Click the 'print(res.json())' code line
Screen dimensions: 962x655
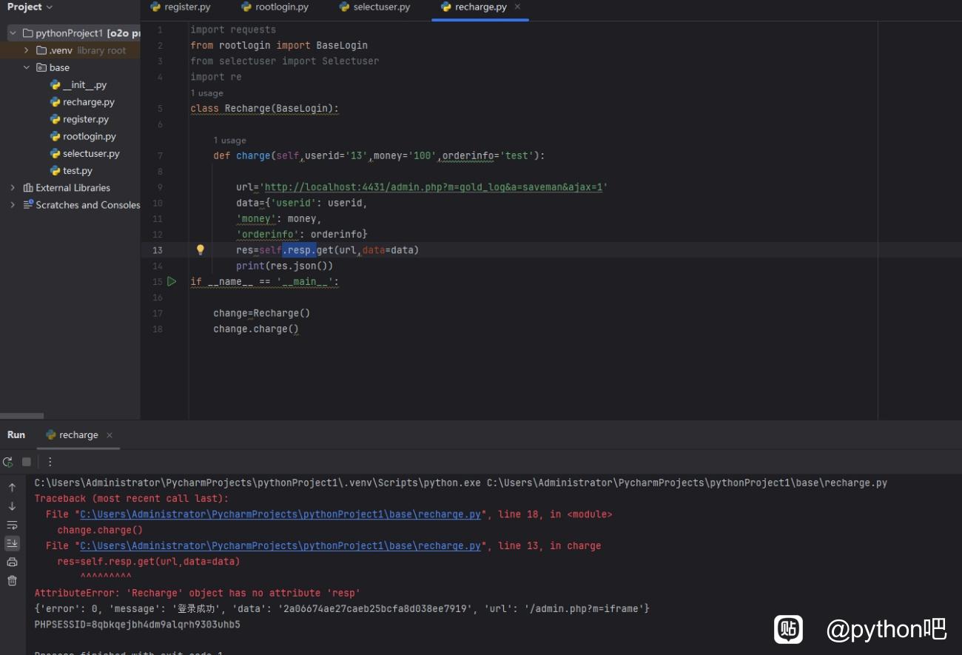tap(284, 266)
